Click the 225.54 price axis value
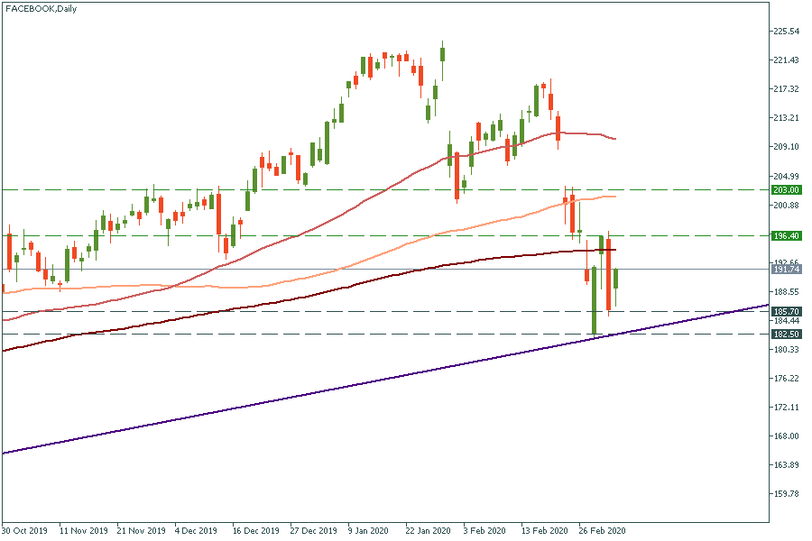812x541 pixels. (x=787, y=32)
